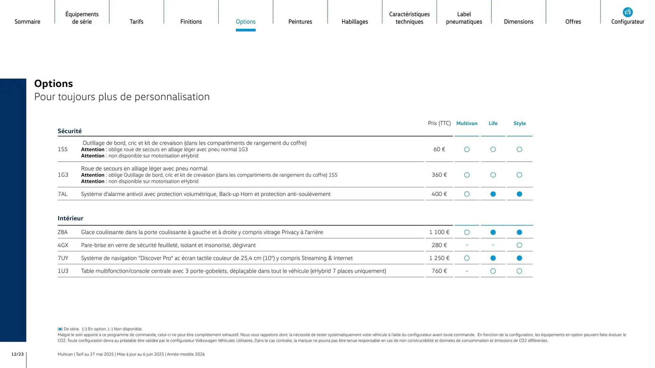The image size is (655, 368).
Task: View the Offres tab
Action: (573, 21)
